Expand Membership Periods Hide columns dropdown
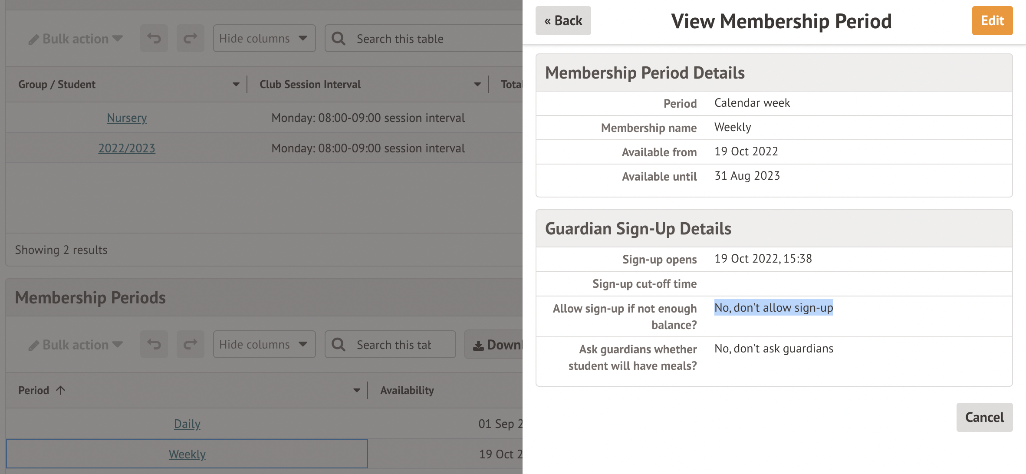 click(264, 345)
